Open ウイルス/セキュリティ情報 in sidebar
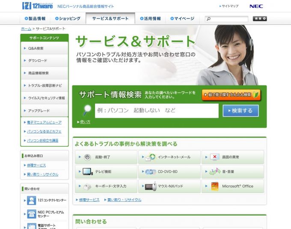This screenshot has width=291, height=229. (x=45, y=98)
